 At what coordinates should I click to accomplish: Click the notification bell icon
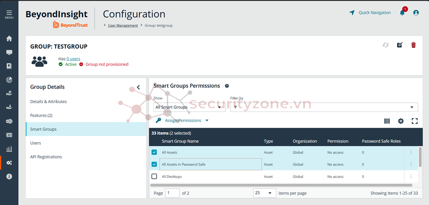tap(402, 13)
